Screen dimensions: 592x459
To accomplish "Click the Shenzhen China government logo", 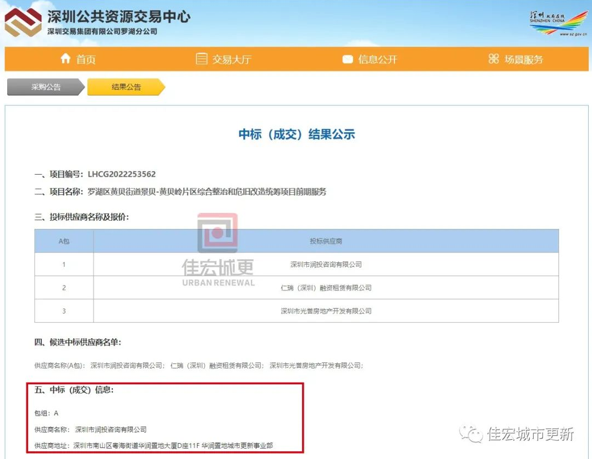I will coord(558,22).
